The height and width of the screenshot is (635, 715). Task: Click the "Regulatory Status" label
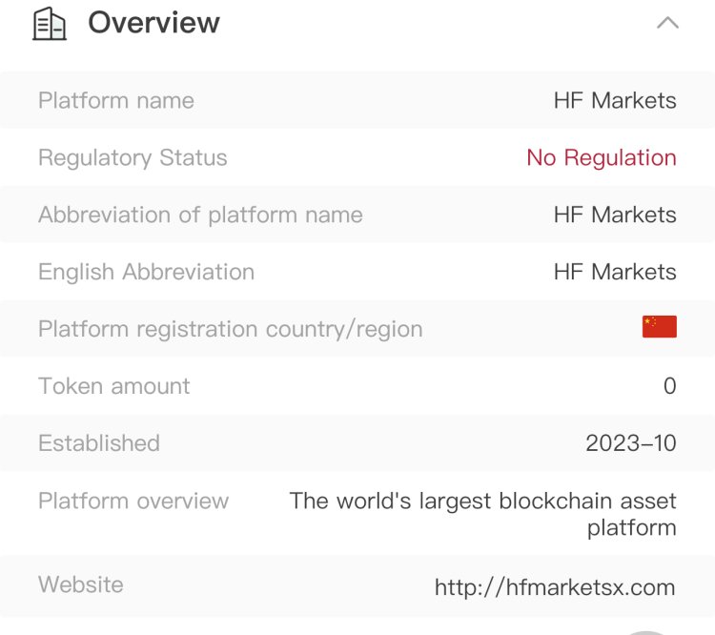point(133,158)
